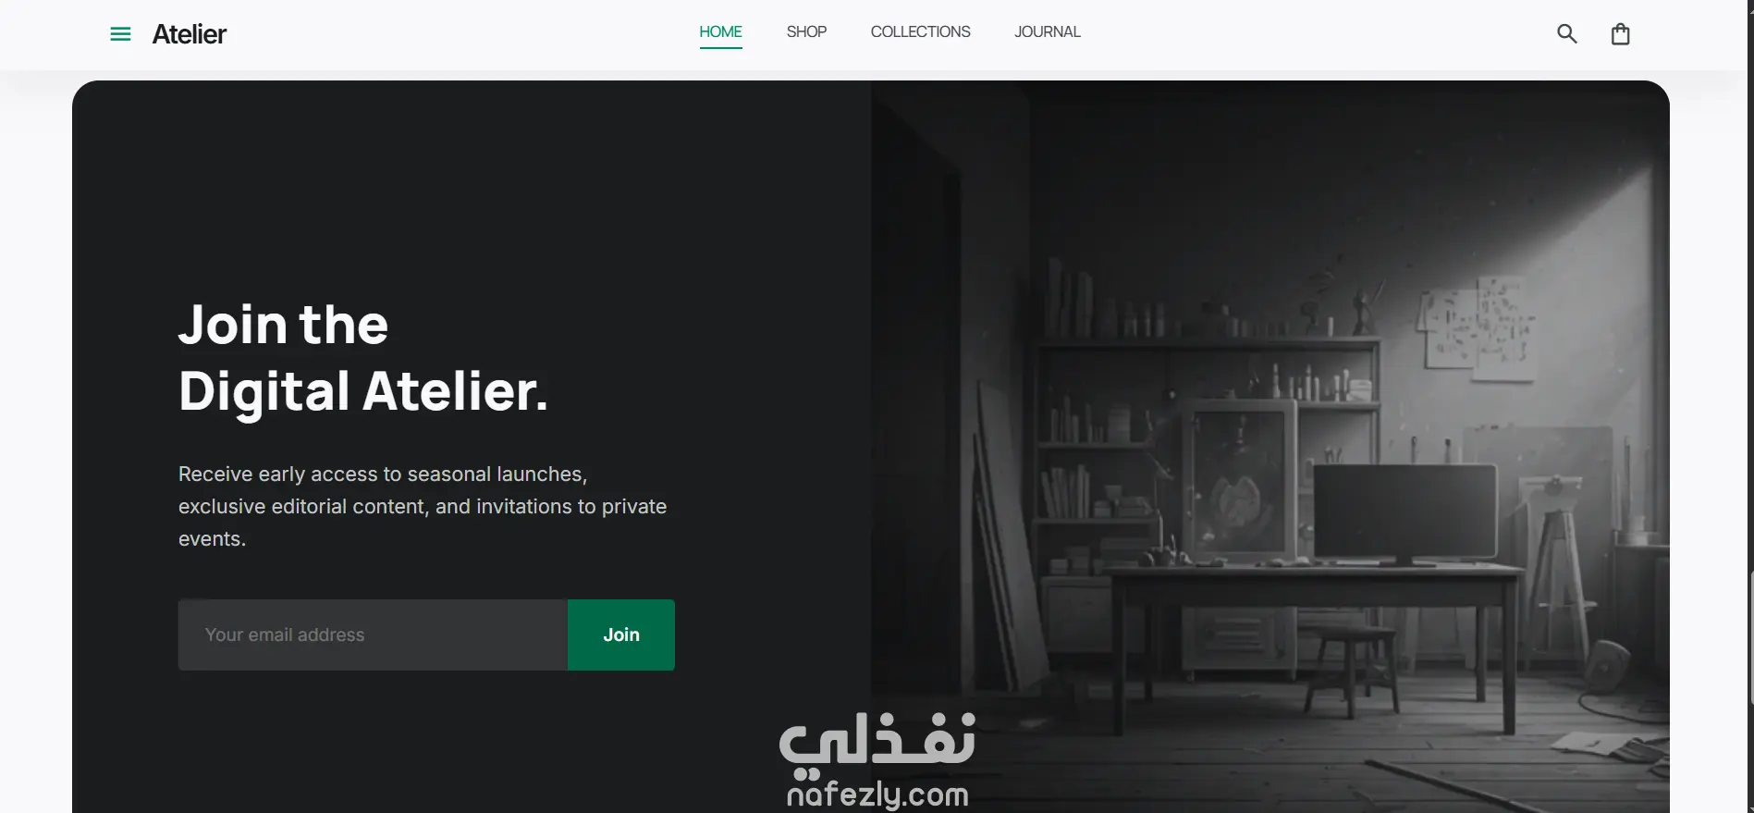Select the COLLECTIONS nav item

point(920,32)
